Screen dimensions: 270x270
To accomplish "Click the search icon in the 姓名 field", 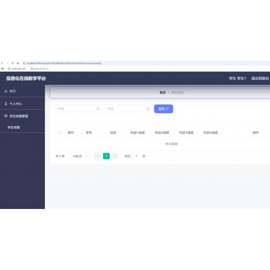I will [148, 109].
